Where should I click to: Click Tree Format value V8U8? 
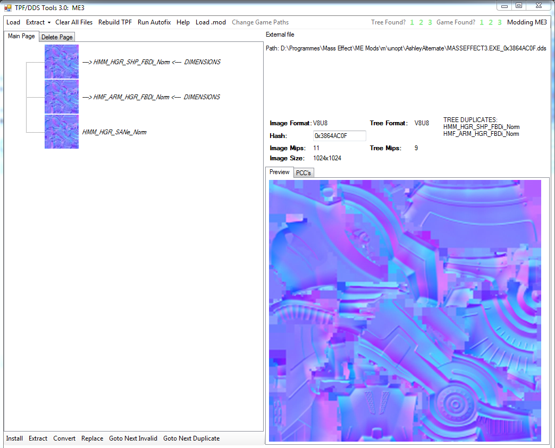point(422,123)
